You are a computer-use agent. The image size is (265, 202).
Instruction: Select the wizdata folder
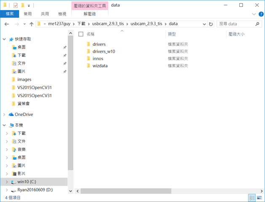[100, 66]
